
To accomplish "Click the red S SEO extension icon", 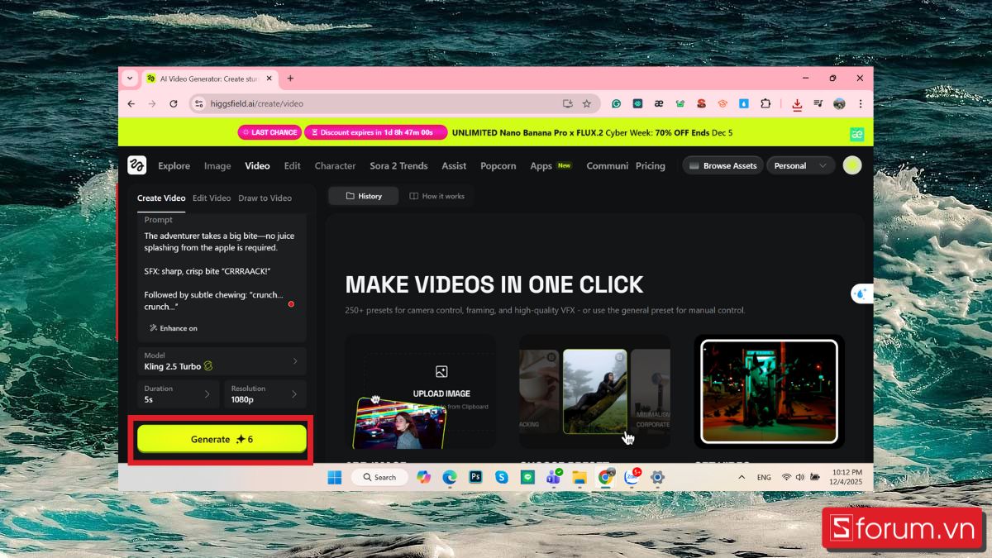I will pyautogui.click(x=701, y=103).
